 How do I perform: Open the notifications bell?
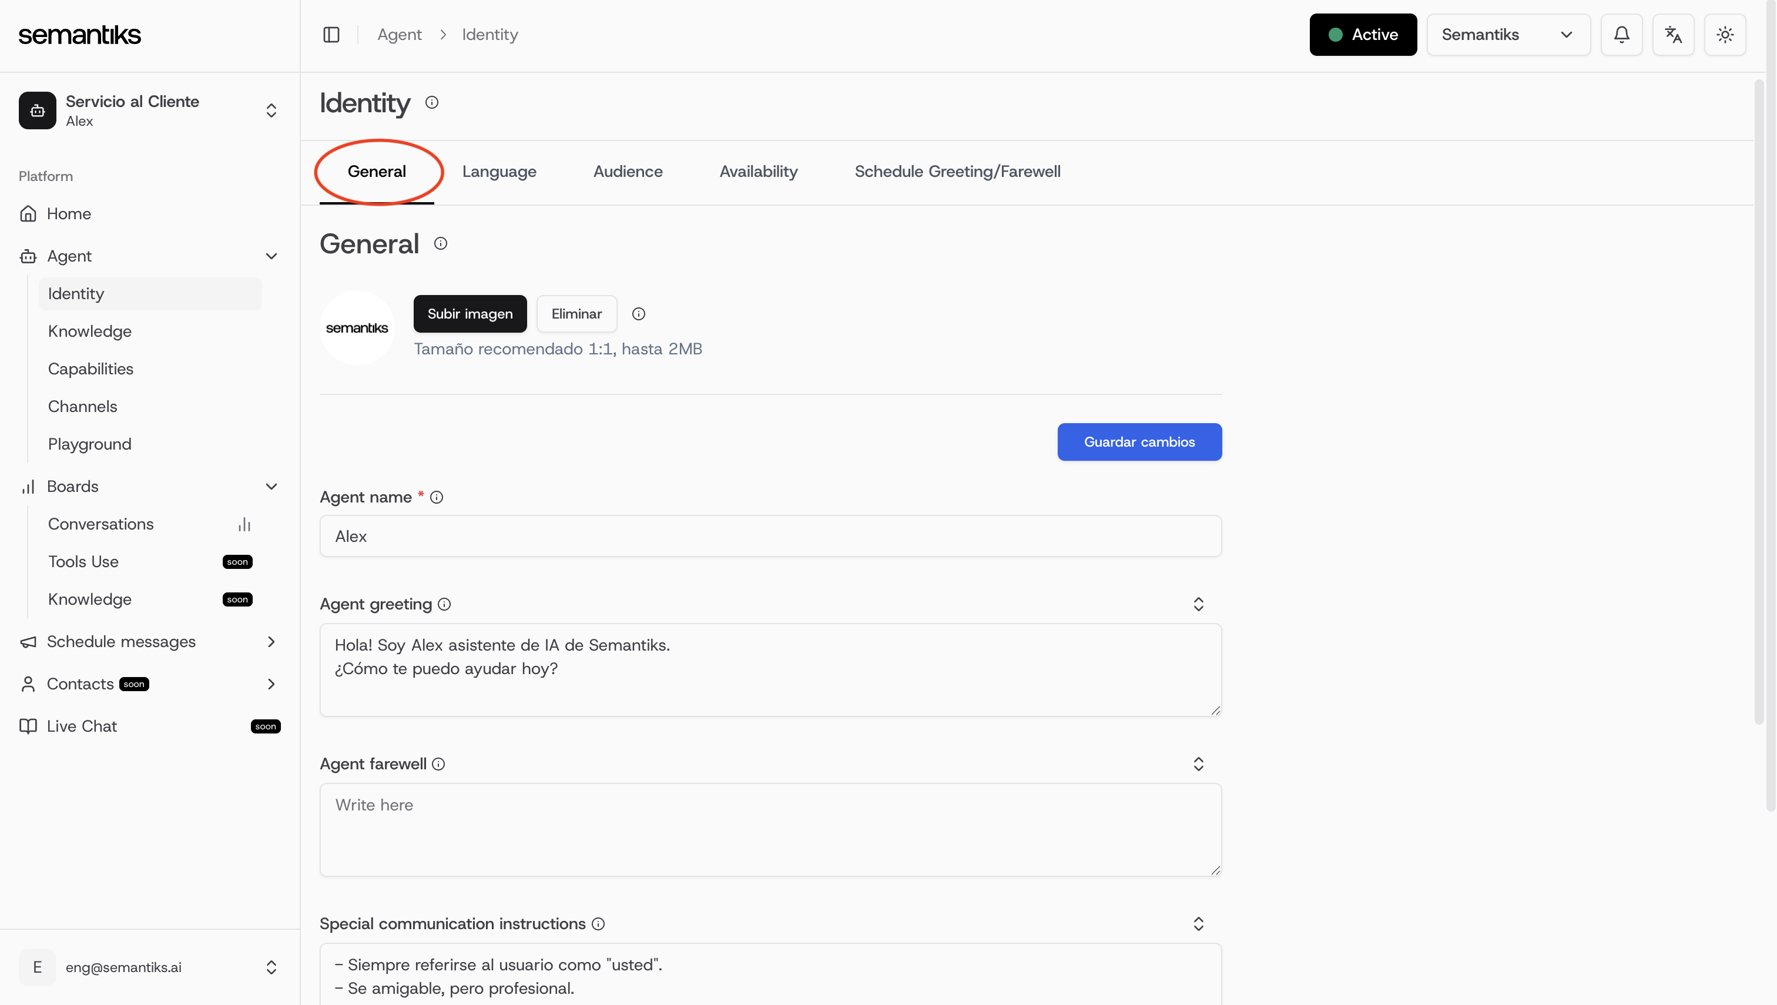[1621, 35]
